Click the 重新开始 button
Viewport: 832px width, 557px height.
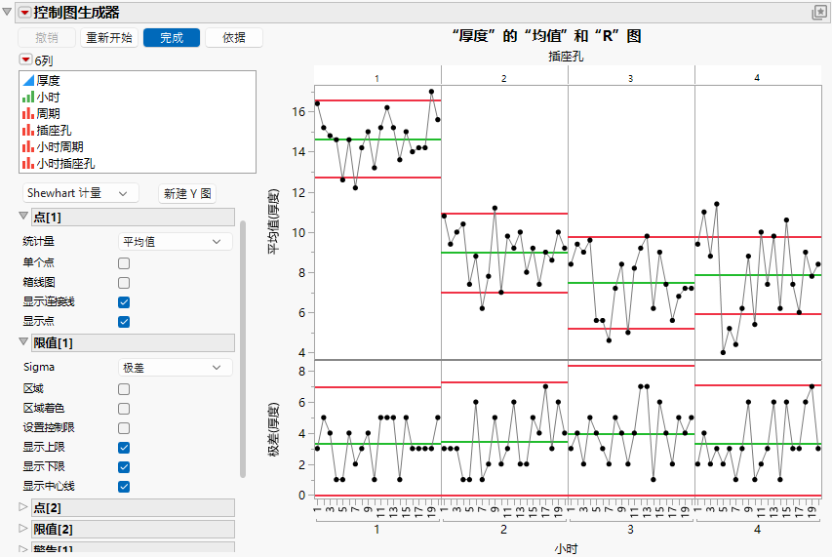pos(109,38)
